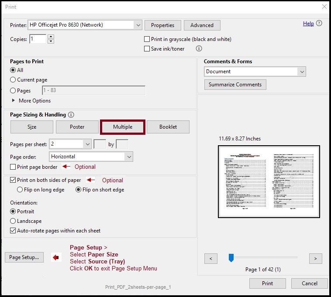Click the Print button
The width and height of the screenshot is (331, 297).
coord(267,283)
